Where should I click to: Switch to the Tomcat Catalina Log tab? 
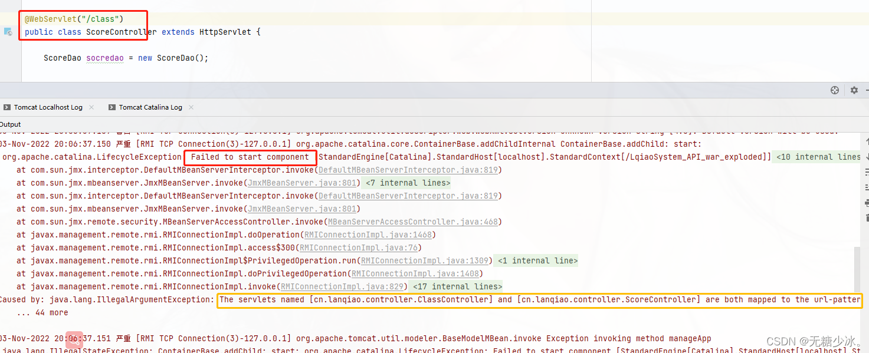pos(150,107)
